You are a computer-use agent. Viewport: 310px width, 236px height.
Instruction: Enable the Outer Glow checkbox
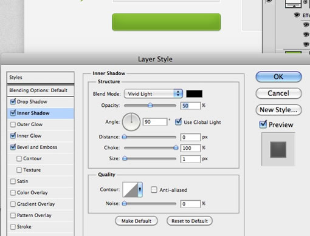tap(13, 124)
